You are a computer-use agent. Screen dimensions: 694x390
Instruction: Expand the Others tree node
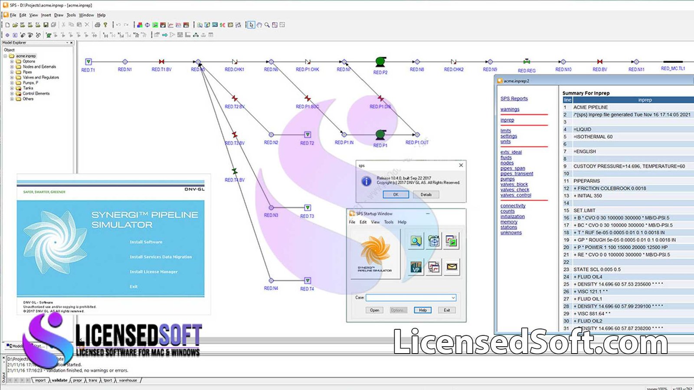pos(12,99)
